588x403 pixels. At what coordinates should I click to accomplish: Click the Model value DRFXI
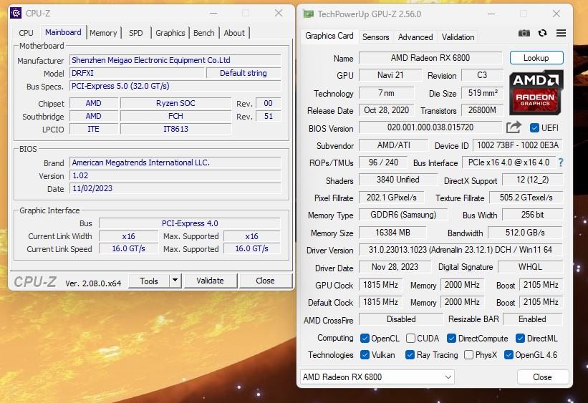click(x=137, y=73)
